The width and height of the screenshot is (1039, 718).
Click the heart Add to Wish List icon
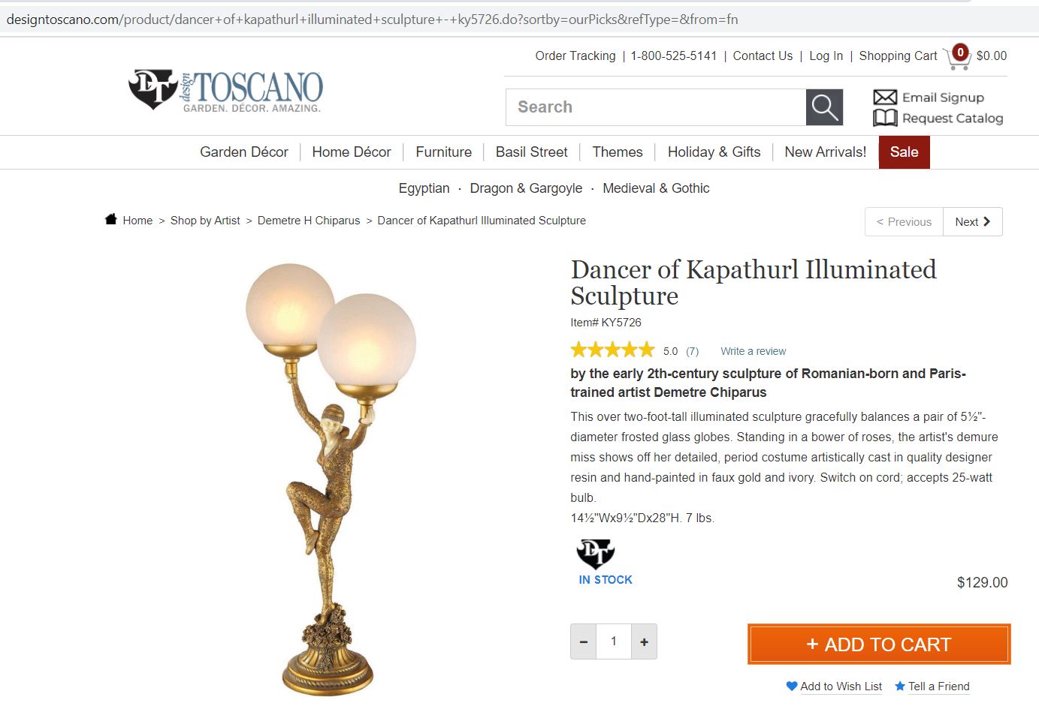pyautogui.click(x=791, y=686)
